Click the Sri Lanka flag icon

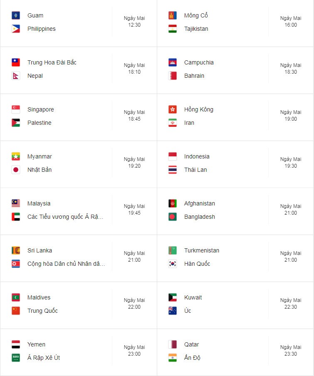coord(16,250)
